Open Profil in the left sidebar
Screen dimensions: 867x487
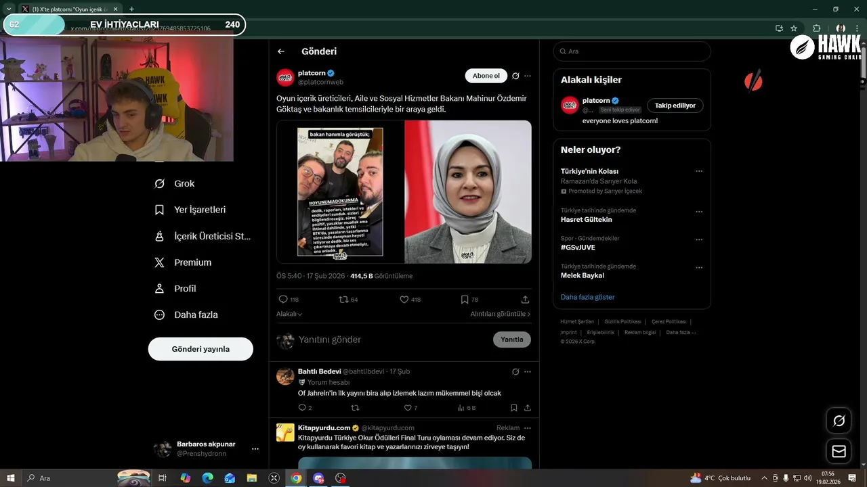click(175, 288)
